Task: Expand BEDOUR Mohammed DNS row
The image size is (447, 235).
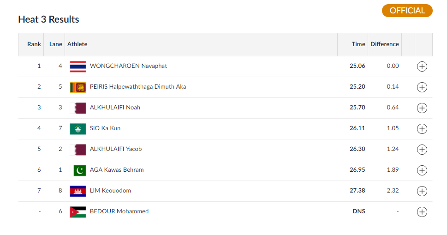Action: [x=422, y=212]
